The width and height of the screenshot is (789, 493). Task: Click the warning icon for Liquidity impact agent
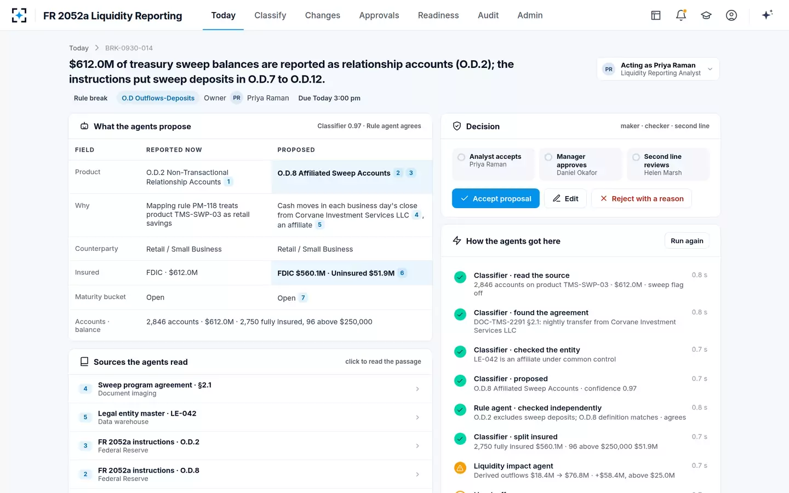coord(460,468)
